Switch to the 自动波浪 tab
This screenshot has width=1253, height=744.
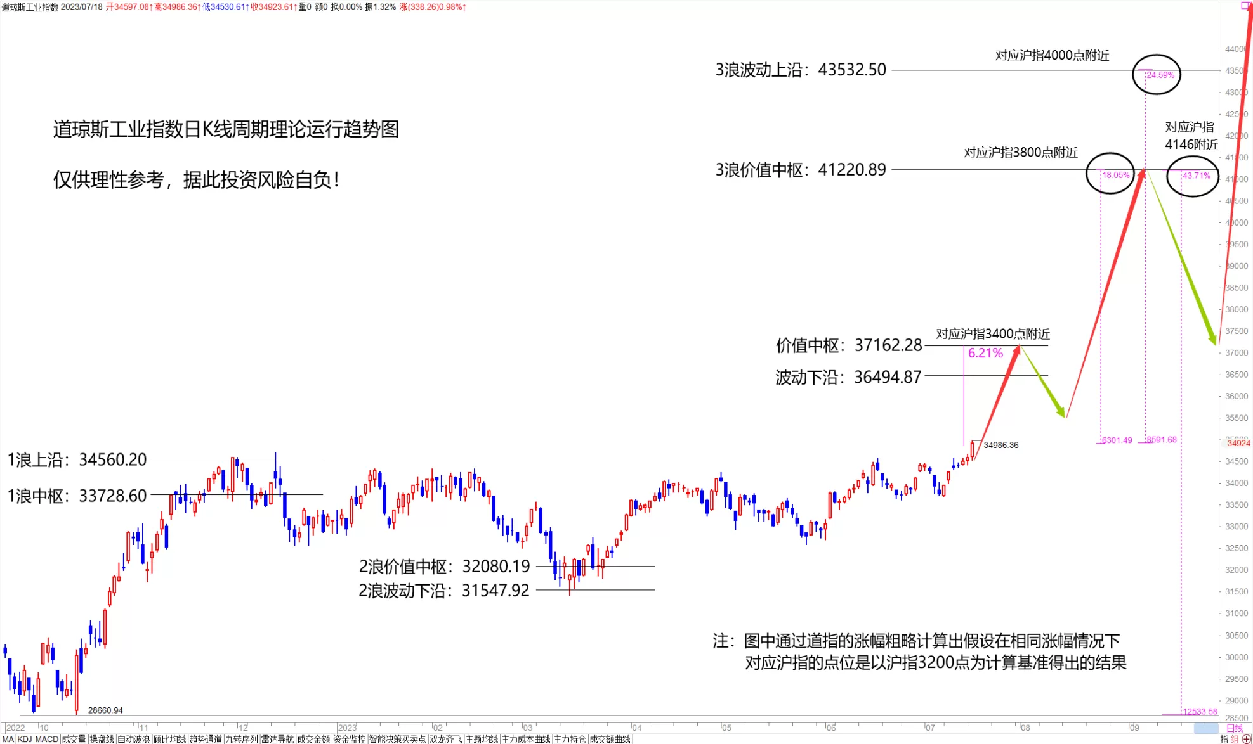tap(133, 739)
